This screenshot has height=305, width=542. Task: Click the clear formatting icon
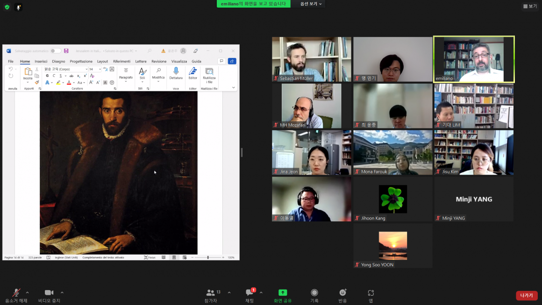pos(92,76)
